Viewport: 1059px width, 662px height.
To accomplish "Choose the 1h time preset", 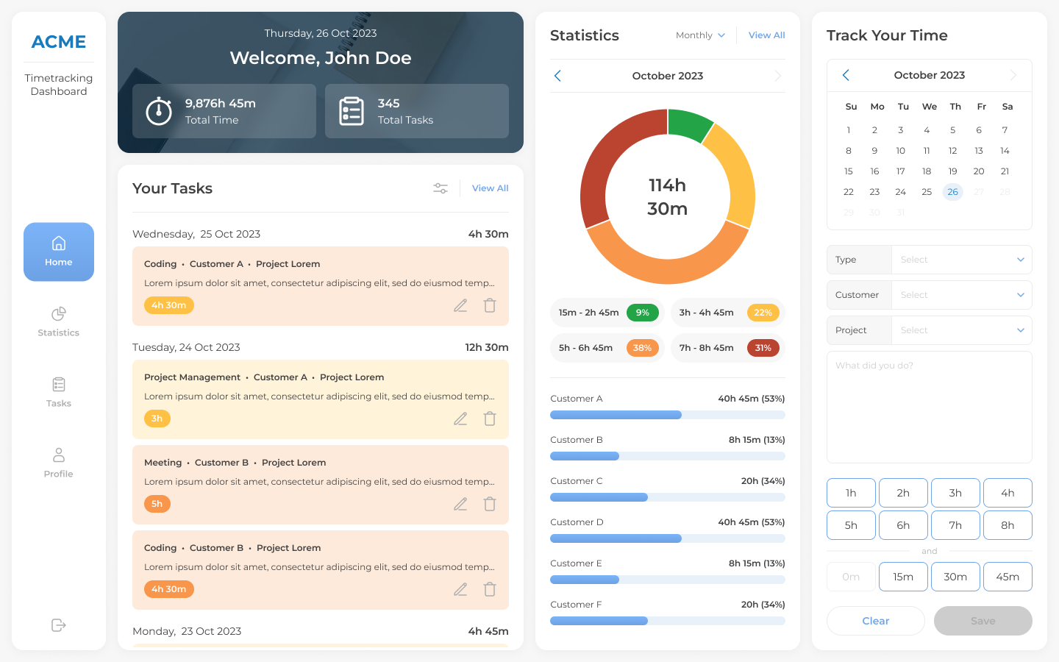I will pos(851,492).
